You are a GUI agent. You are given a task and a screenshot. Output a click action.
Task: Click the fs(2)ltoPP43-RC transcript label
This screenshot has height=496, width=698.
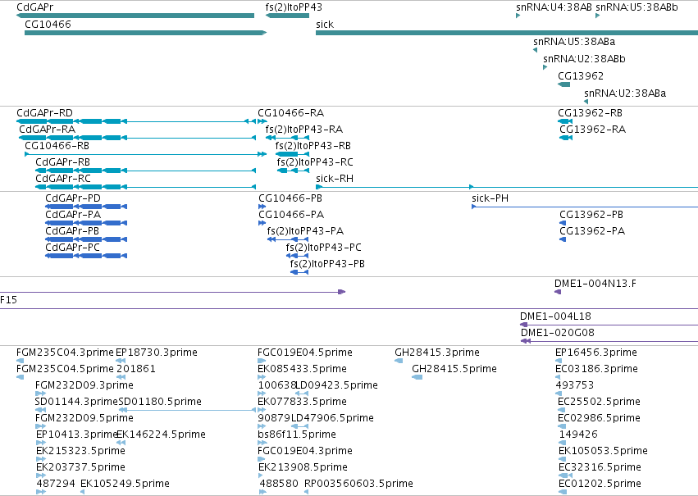[315, 162]
